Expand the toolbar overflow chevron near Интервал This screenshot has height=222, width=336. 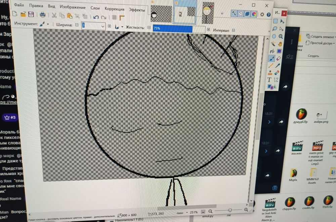click(269, 32)
